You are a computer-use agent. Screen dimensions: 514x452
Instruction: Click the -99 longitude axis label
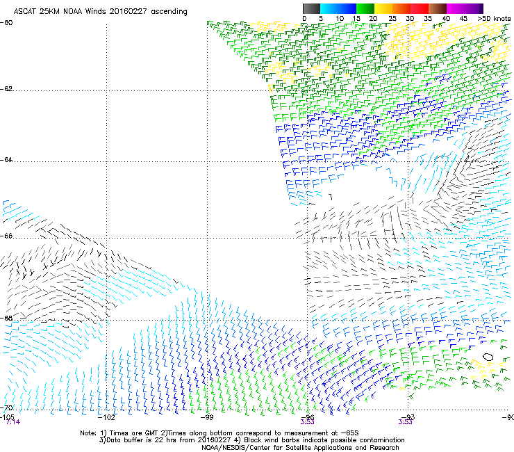point(207,417)
